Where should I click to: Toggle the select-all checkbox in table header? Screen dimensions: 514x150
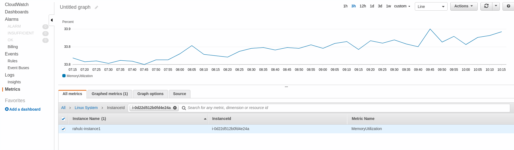[63, 119]
